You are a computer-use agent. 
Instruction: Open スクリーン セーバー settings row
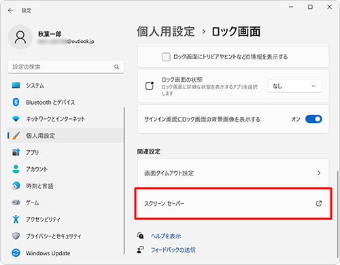(233, 203)
